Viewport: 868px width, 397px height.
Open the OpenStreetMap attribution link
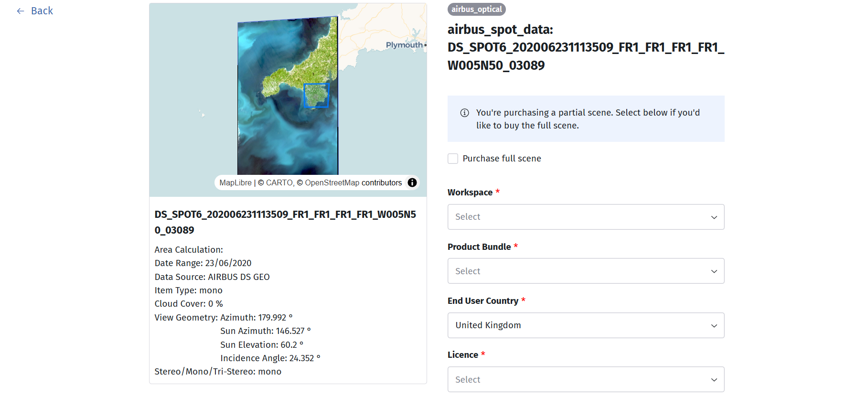(332, 183)
